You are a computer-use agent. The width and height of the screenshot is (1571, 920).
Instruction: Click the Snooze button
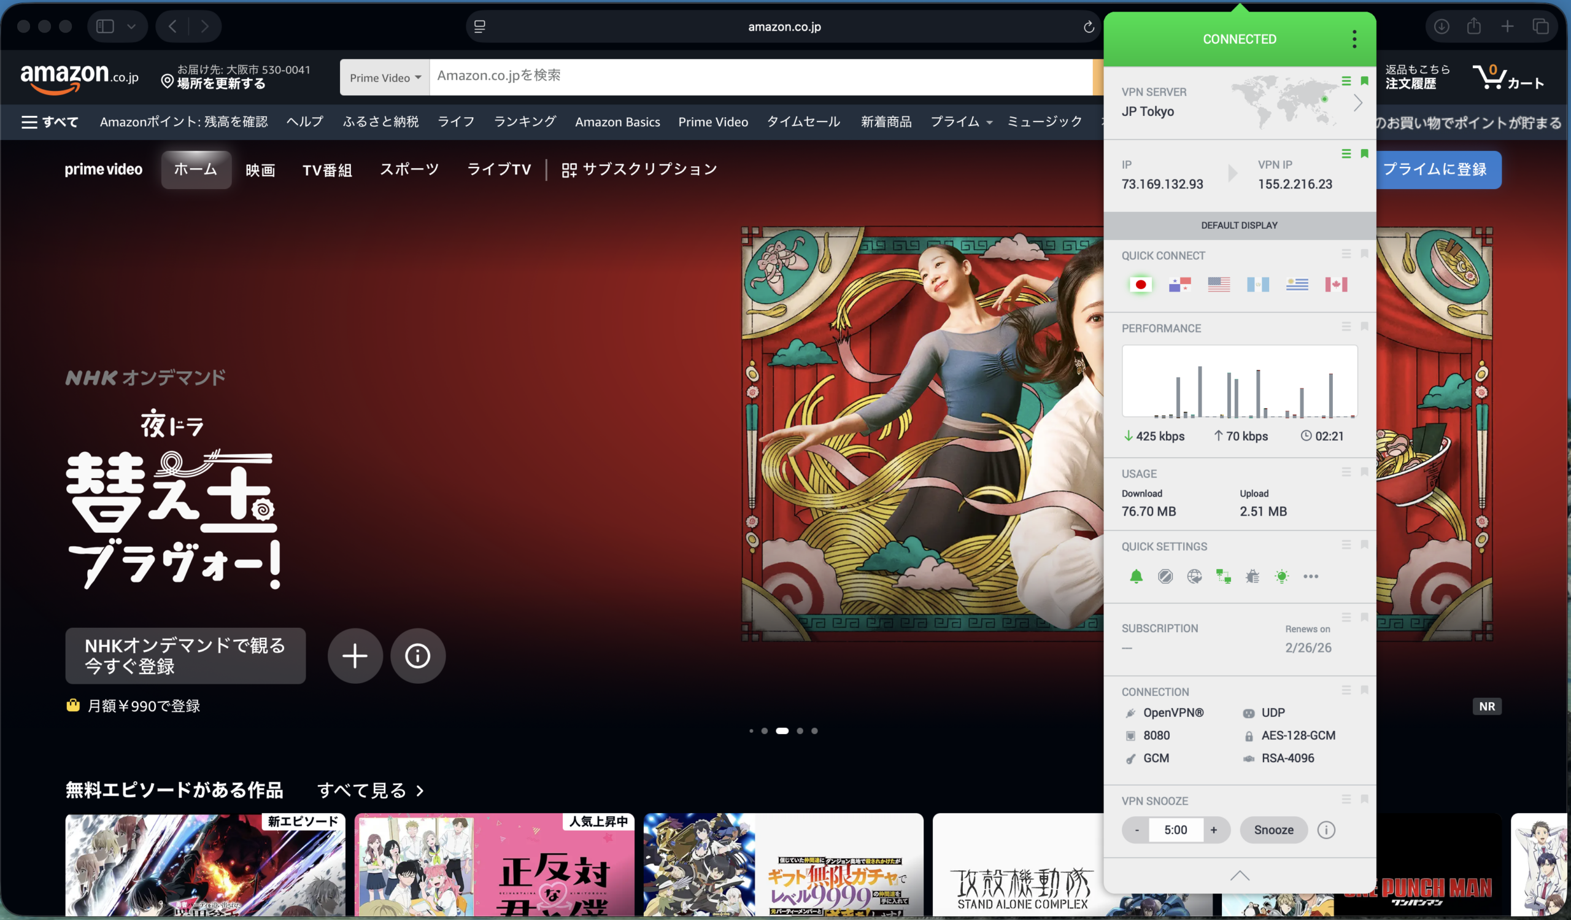pyautogui.click(x=1273, y=830)
